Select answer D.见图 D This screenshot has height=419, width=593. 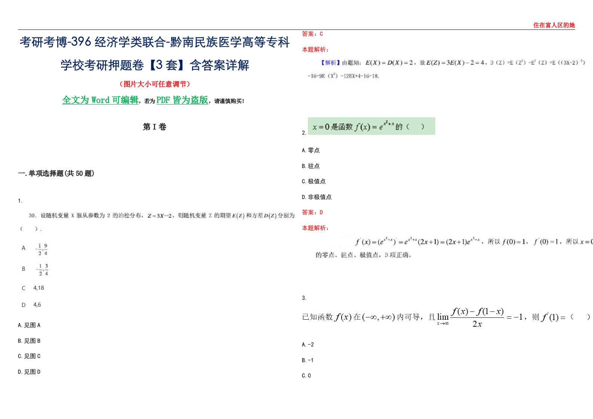pyautogui.click(x=29, y=372)
